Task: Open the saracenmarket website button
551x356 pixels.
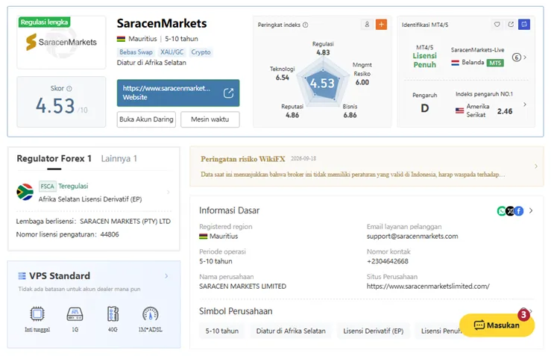Action: click(x=178, y=93)
